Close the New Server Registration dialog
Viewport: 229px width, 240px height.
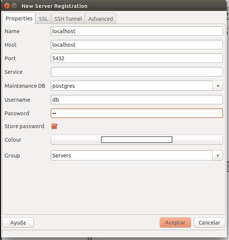coord(7,6)
